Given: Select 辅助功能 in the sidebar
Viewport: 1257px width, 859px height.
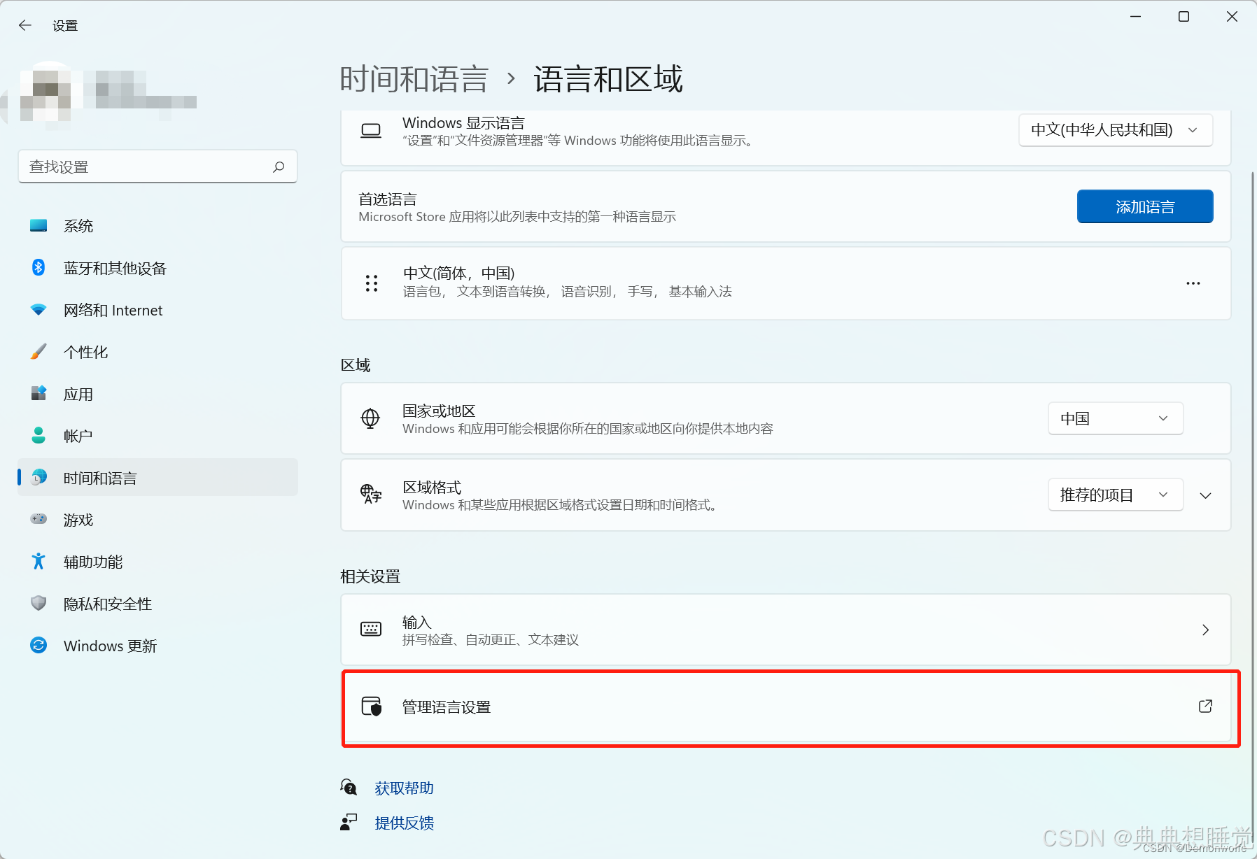Looking at the screenshot, I should 158,561.
